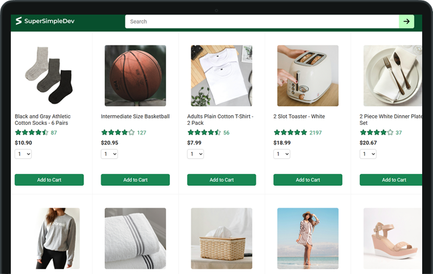Image resolution: width=433 pixels, height=274 pixels.
Task: Click the $18.99 price
Action: [282, 143]
